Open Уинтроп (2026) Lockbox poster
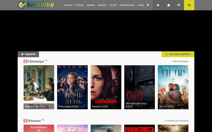This screenshot has width=212, height=132. pyautogui.click(x=106, y=87)
